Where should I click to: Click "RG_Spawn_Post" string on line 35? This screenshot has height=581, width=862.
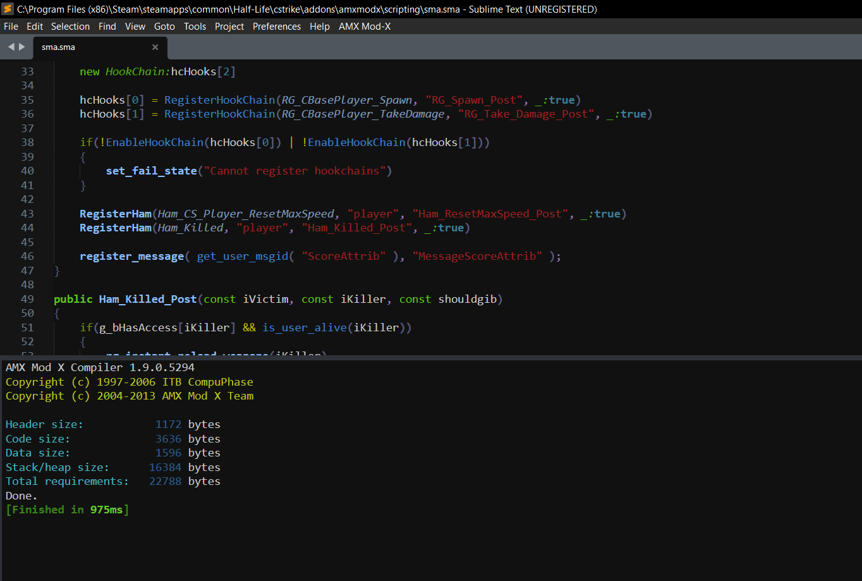pos(475,100)
